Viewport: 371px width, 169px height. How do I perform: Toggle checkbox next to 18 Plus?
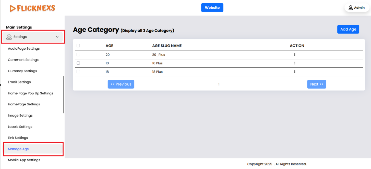[x=78, y=72]
